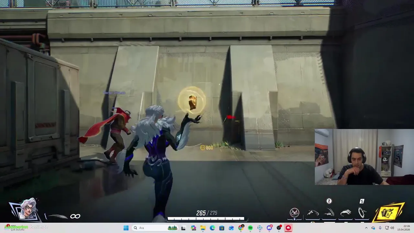Click the claw swipe ability icon
Image resolution: width=414 pixels, height=233 pixels.
point(345,213)
